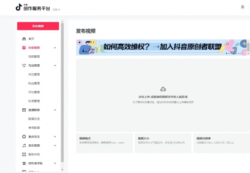Screen dimensions: 250x173
Task: Click the sidebar scrollbar up arrow
Action: tap(62, 21)
